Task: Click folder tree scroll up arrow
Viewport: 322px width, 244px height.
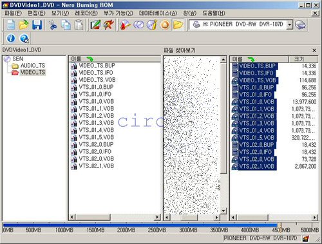Action: (x=223, y=59)
